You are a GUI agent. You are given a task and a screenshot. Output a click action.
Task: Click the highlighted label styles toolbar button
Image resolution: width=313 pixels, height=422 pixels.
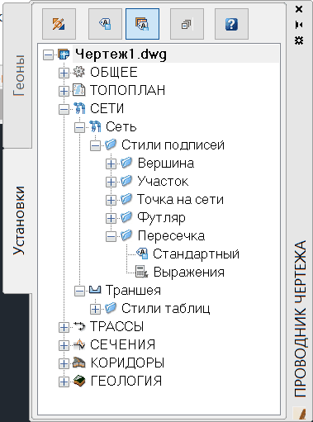point(142,24)
